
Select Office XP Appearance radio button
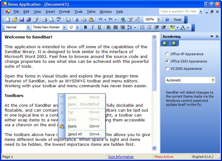pos(167,54)
